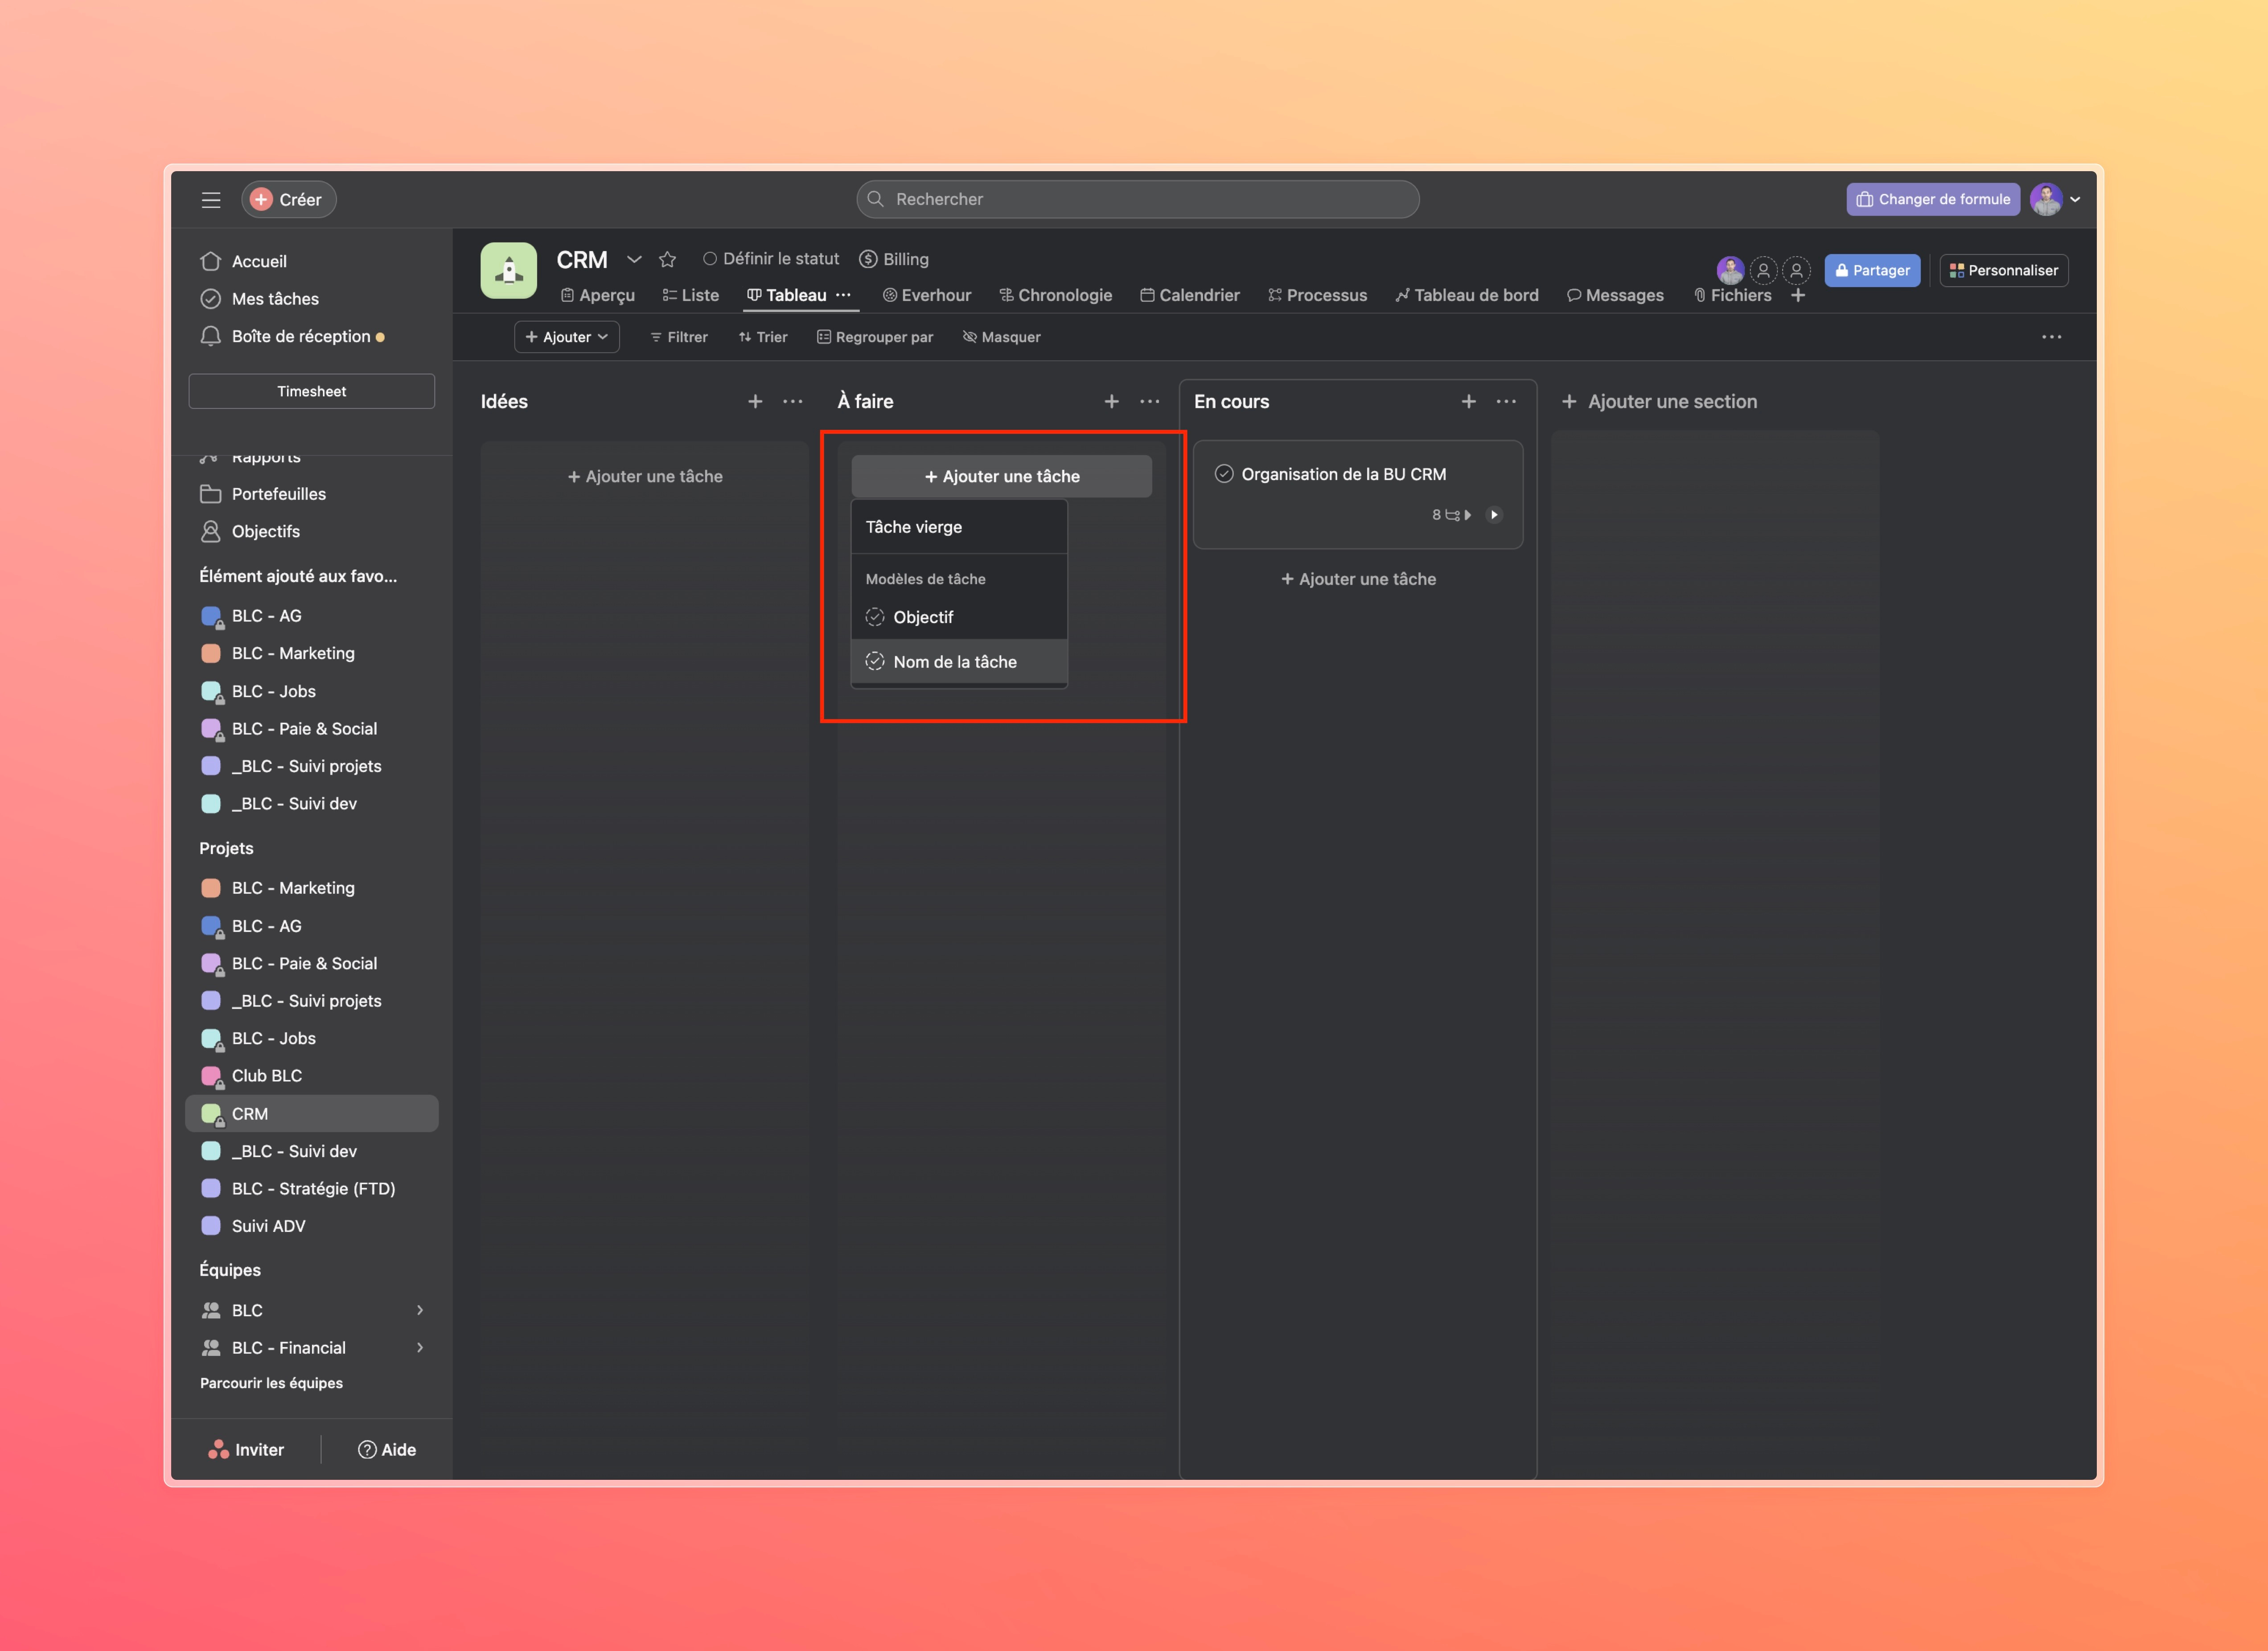2268x1651 pixels.
Task: Open Boîte de réception
Action: (292, 337)
